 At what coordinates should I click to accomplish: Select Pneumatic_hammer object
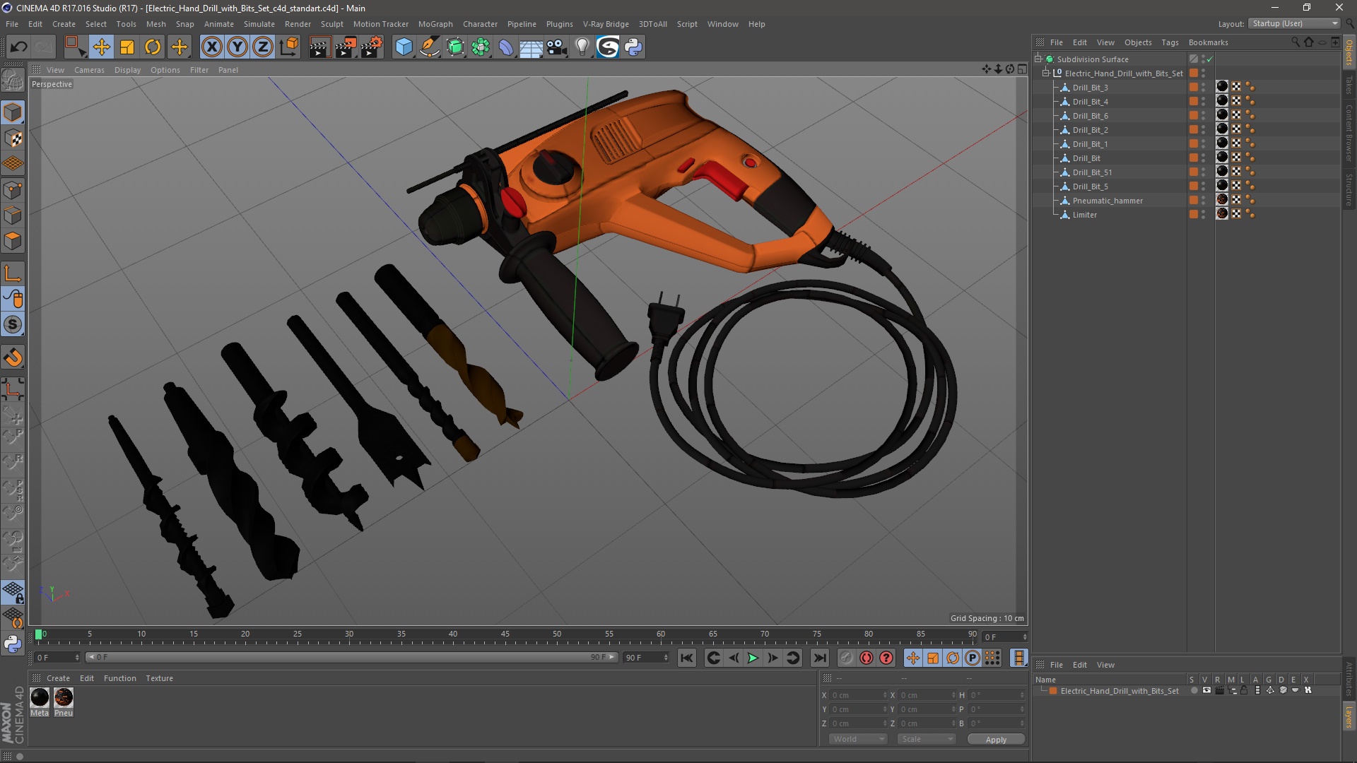click(1108, 201)
